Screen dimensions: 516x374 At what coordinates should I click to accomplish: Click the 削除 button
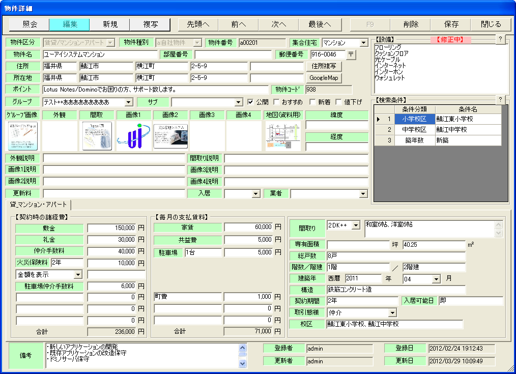(411, 24)
